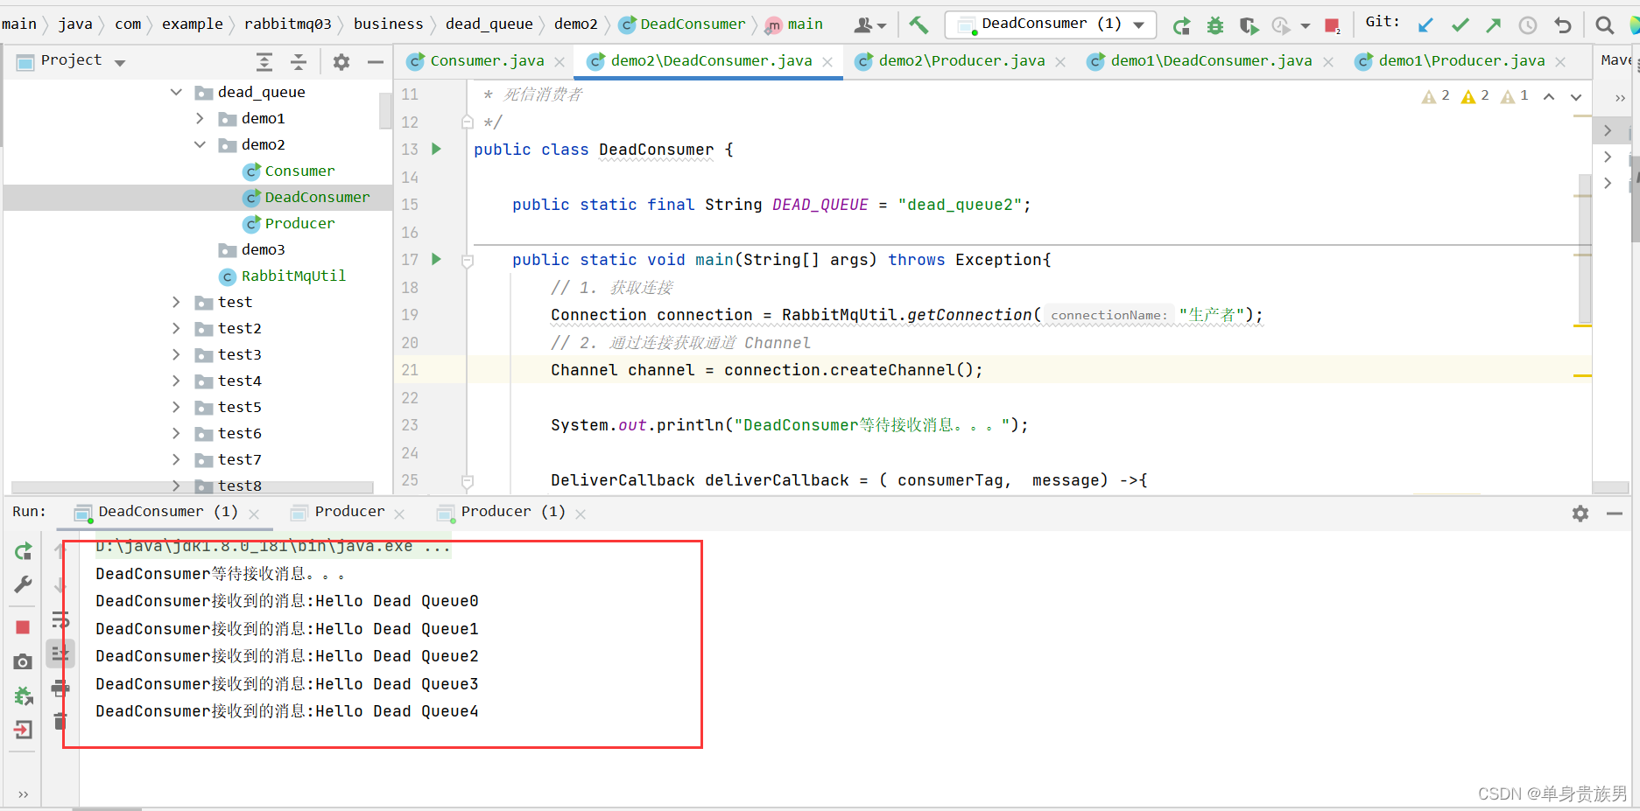Expand the test folder
The width and height of the screenshot is (1640, 811).
click(176, 302)
